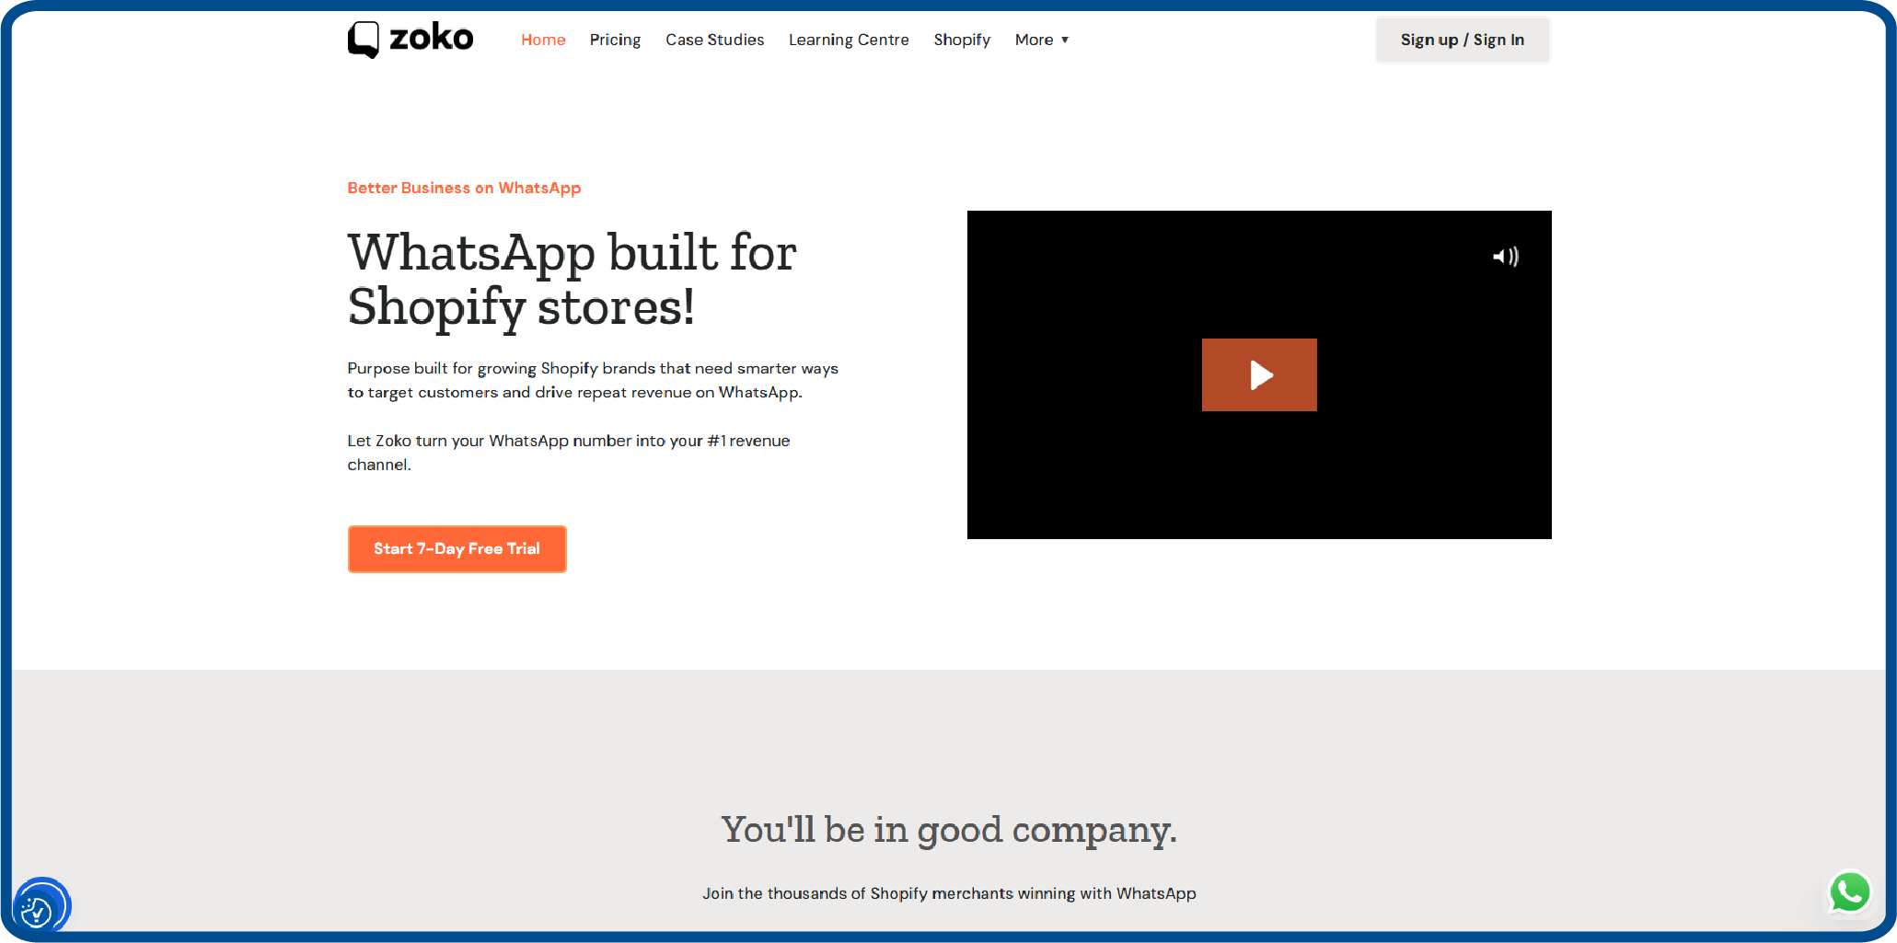
Task: Visit the Learning Centre
Action: click(x=848, y=40)
